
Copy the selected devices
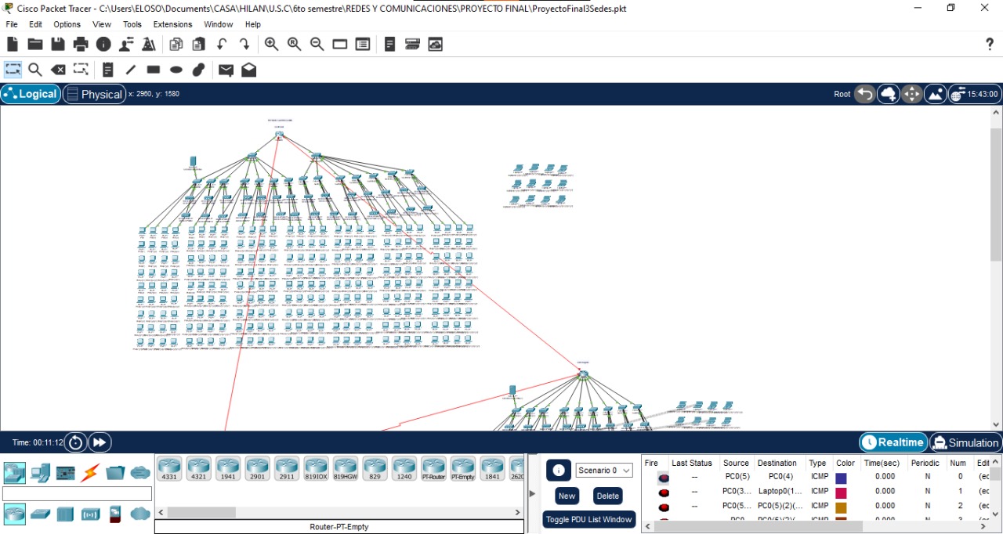pyautogui.click(x=176, y=45)
